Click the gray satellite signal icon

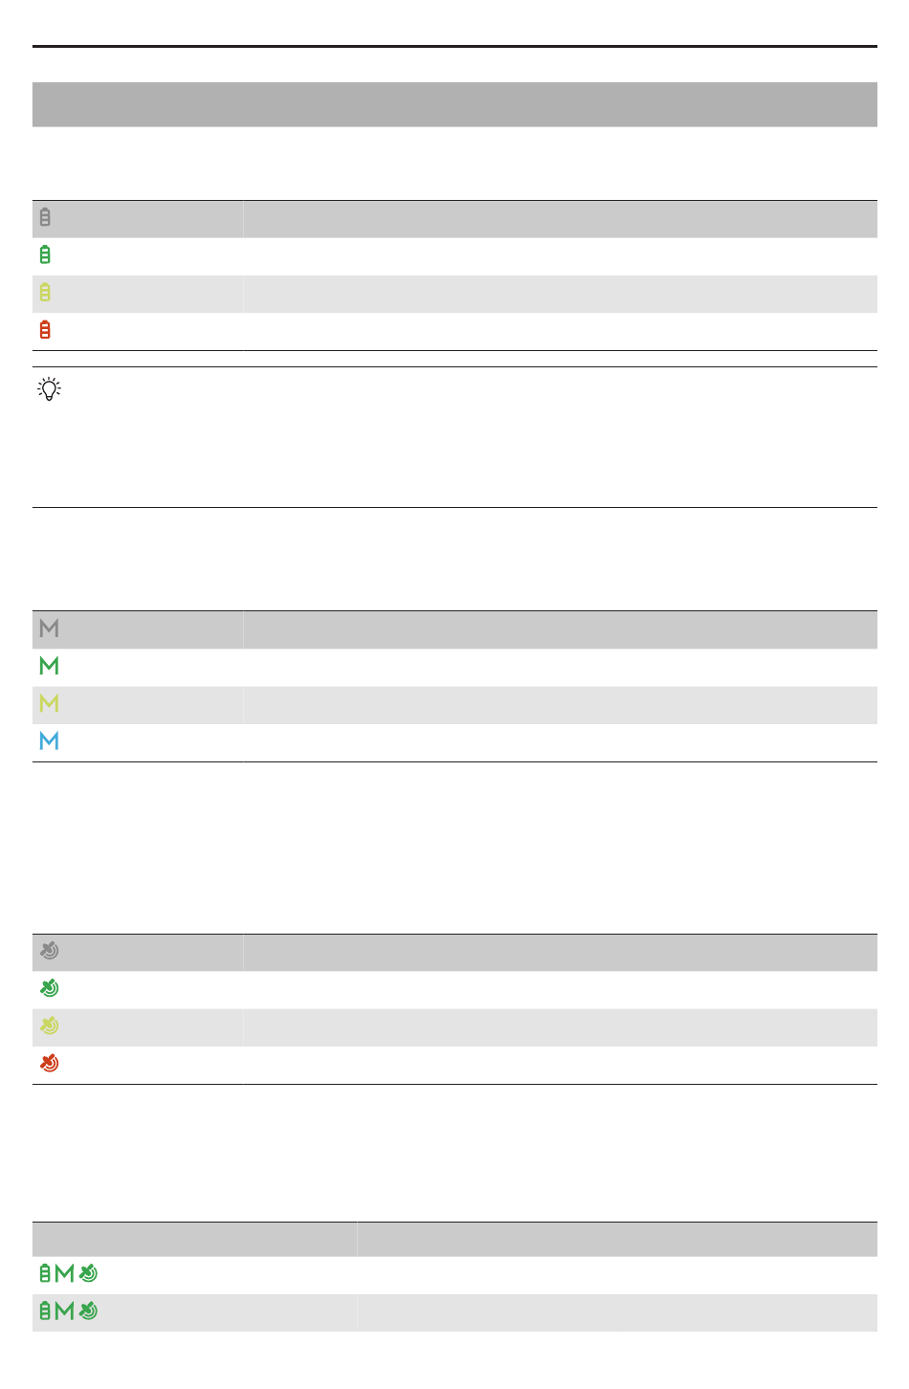click(49, 951)
